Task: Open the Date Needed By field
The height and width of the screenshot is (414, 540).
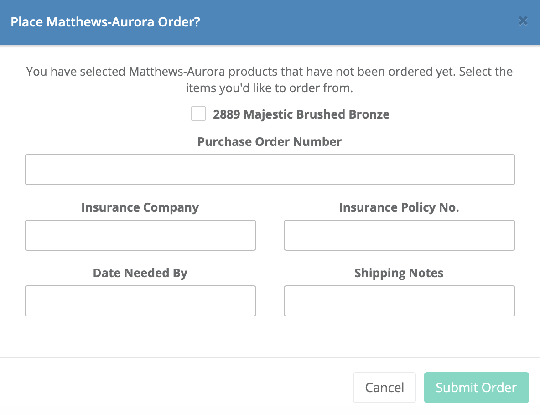Action: tap(140, 301)
